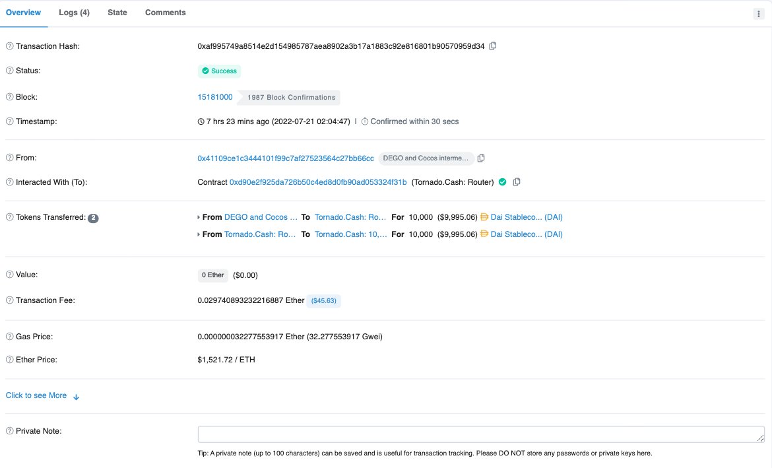Click help icon beside Timestamp
The height and width of the screenshot is (468, 772).
click(9, 121)
